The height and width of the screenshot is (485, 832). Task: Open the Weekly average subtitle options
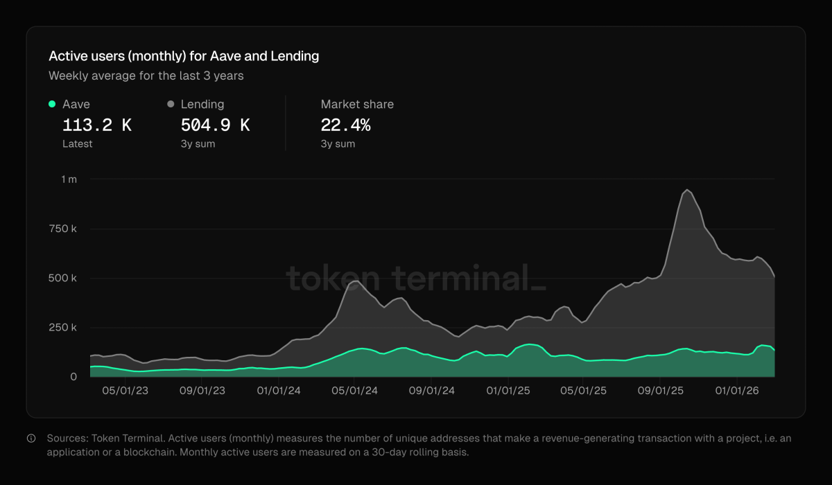coord(146,76)
